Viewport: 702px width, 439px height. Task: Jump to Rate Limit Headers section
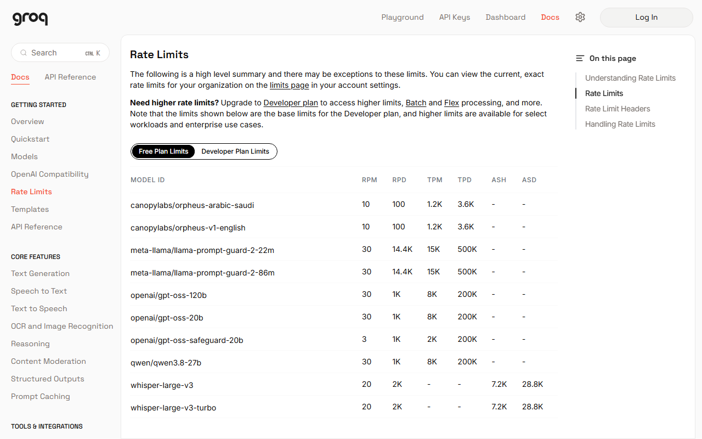618,109
